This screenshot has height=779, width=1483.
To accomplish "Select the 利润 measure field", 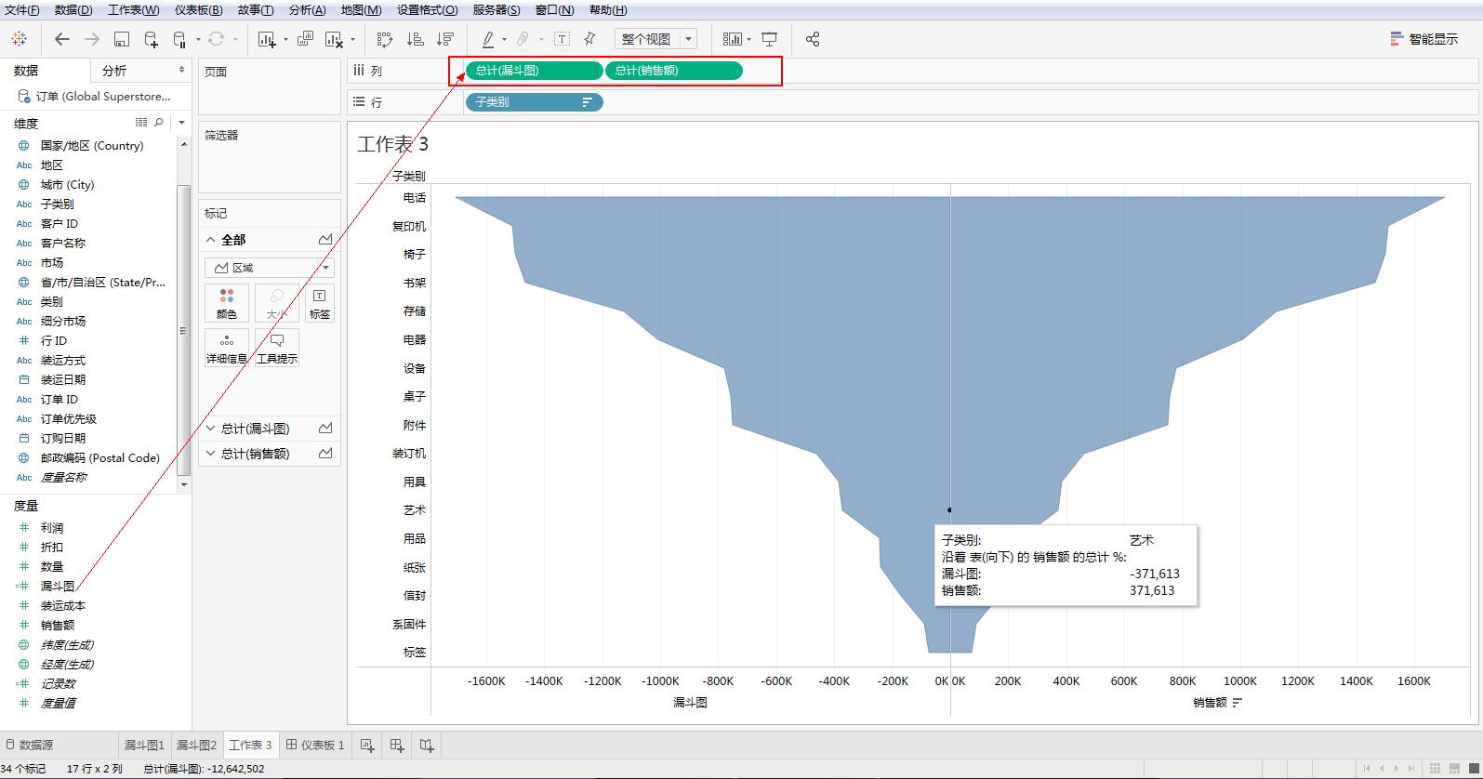I will click(52, 527).
